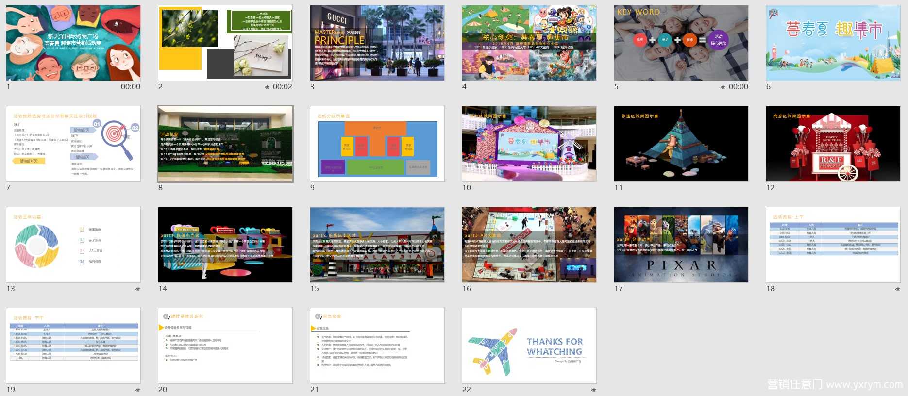Image resolution: width=908 pixels, height=396 pixels.
Task: Select the green wall slide 8 thumbnail
Action: tap(225, 144)
